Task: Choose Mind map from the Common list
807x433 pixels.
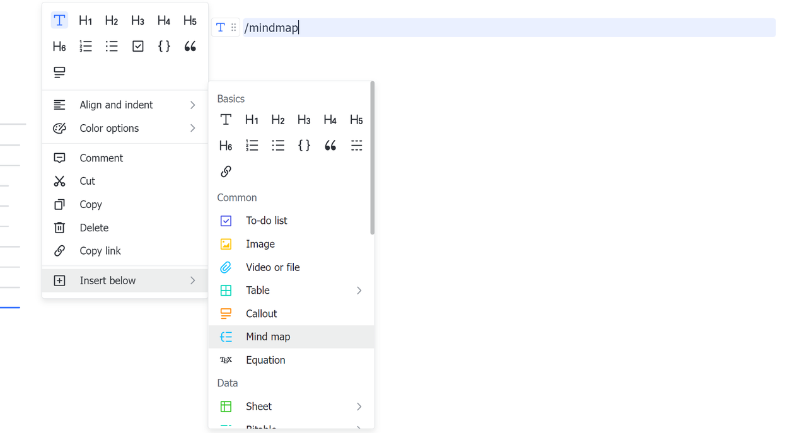Action: pyautogui.click(x=268, y=337)
